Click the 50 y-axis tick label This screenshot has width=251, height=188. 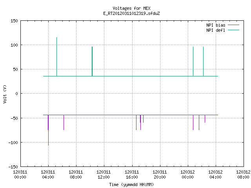point(16,69)
